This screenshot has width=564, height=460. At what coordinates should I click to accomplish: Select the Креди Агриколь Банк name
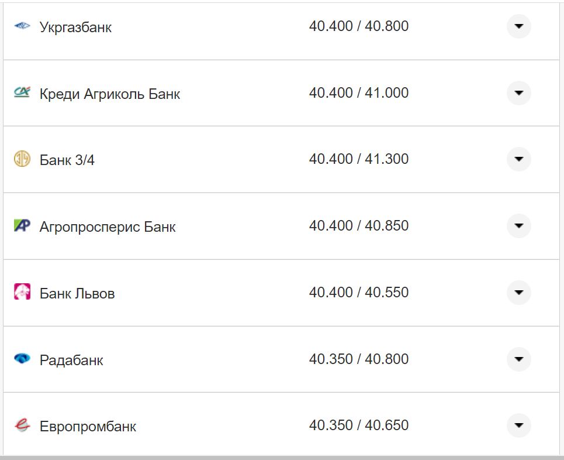pyautogui.click(x=110, y=94)
